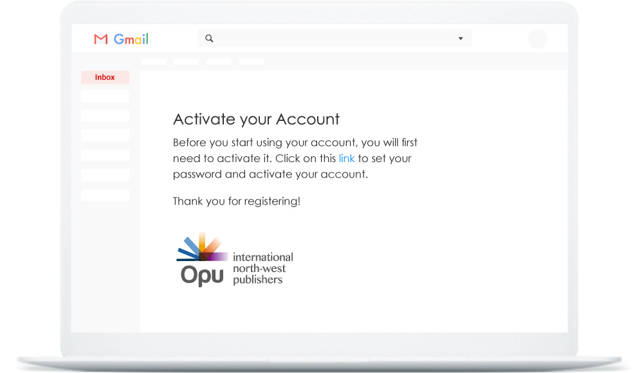
Task: Select the Inbox label in sidebar
Action: (105, 77)
